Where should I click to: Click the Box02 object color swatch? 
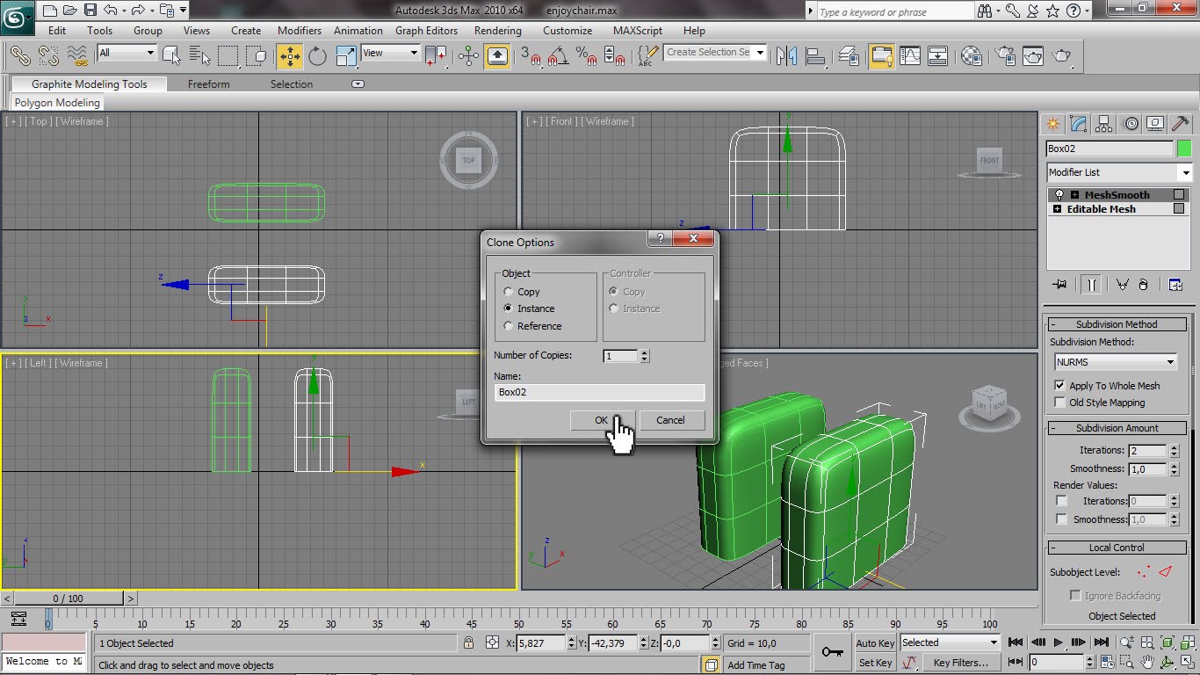[x=1184, y=148]
